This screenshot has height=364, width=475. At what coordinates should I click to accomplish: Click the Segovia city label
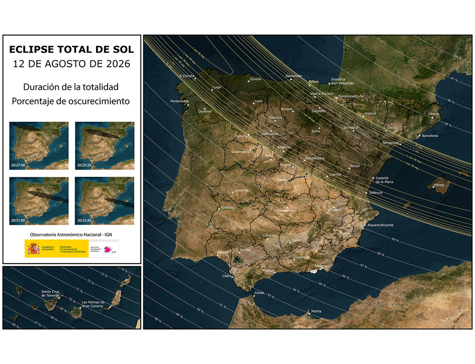(x=284, y=148)
